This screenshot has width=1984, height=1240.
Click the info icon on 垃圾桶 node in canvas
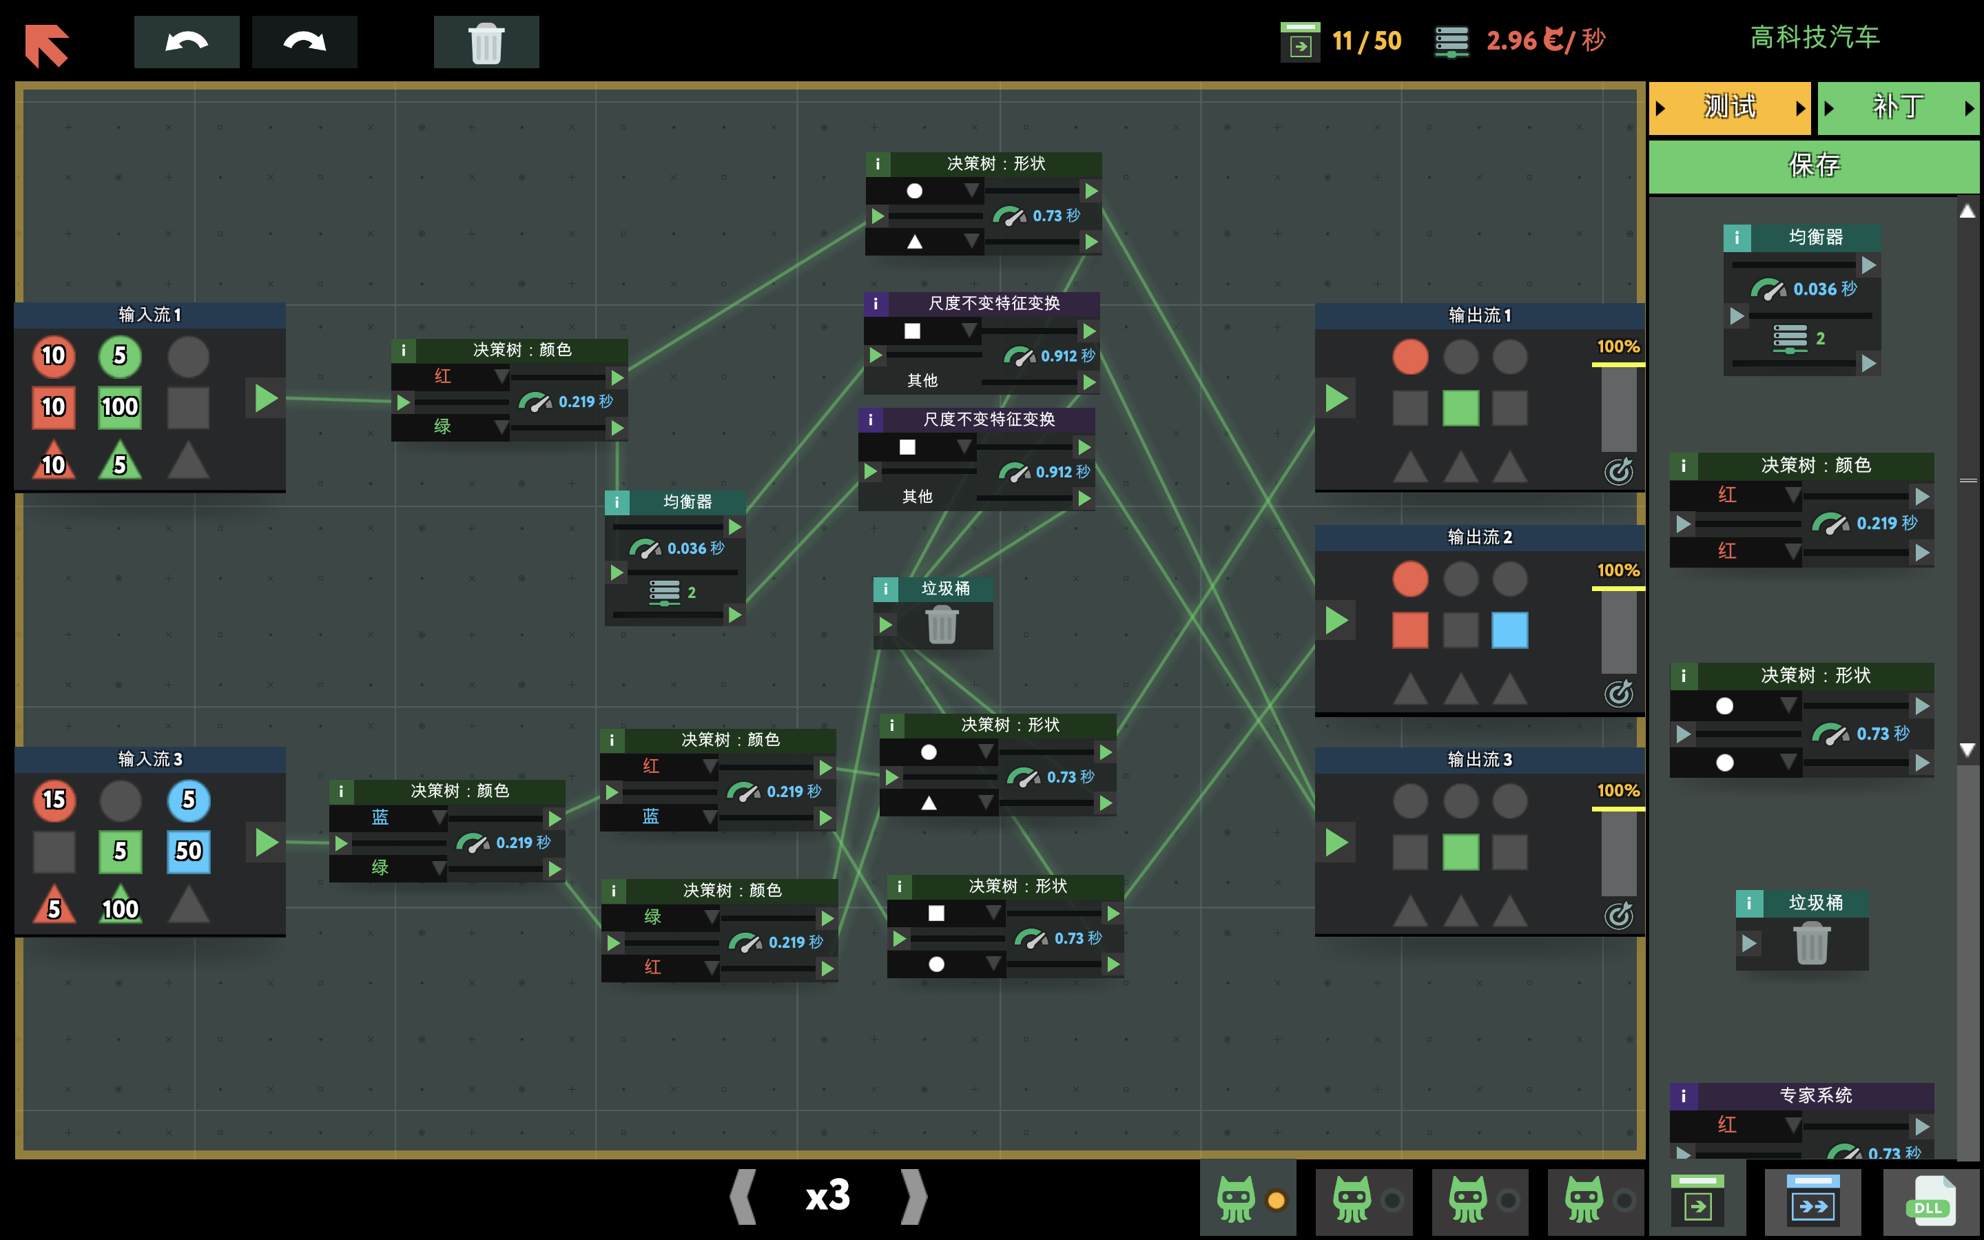(x=885, y=589)
